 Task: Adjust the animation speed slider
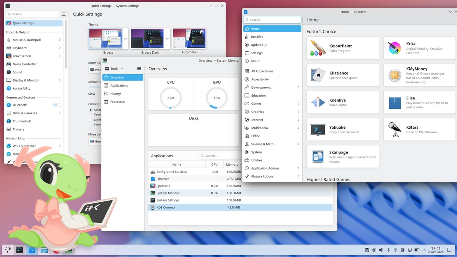point(94,87)
